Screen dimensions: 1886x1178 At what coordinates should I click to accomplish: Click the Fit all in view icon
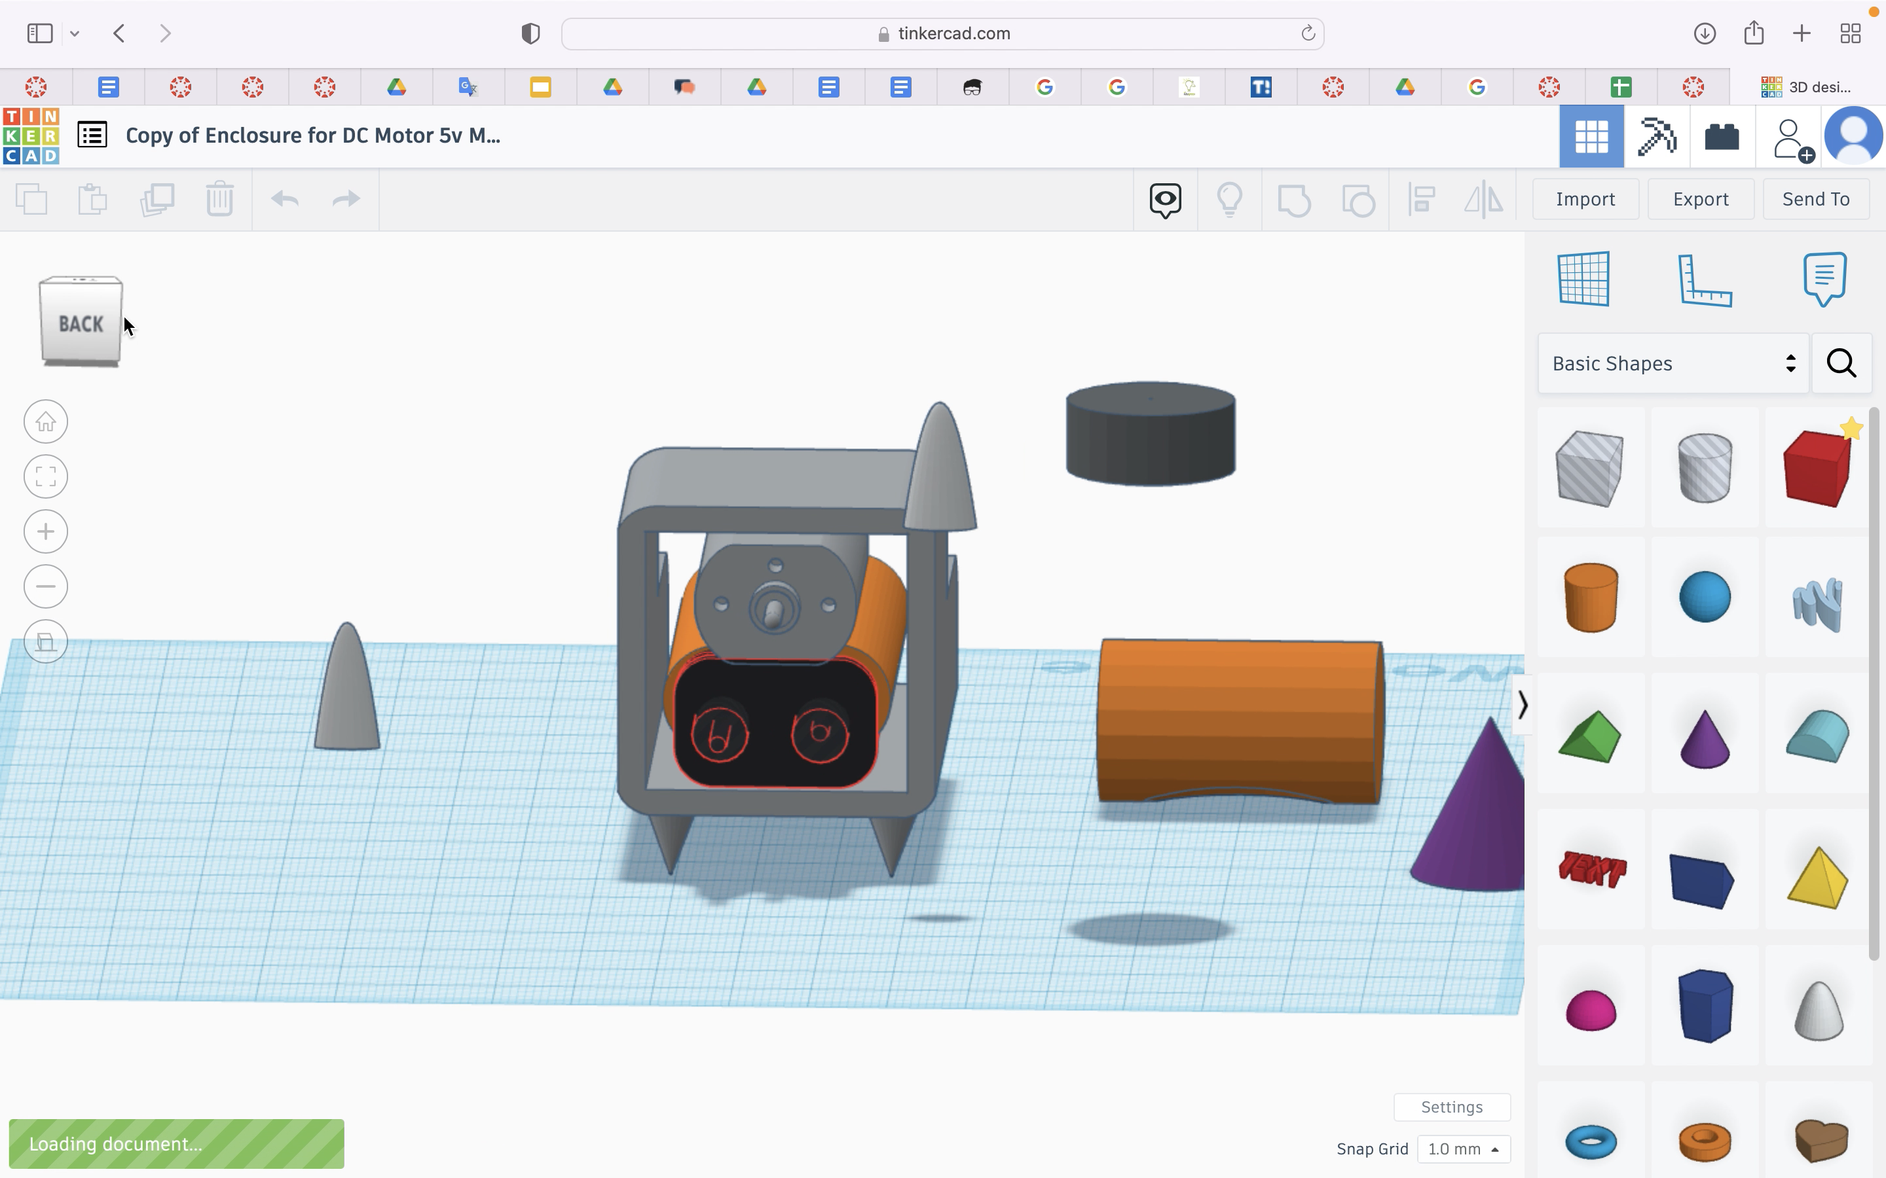pyautogui.click(x=46, y=477)
